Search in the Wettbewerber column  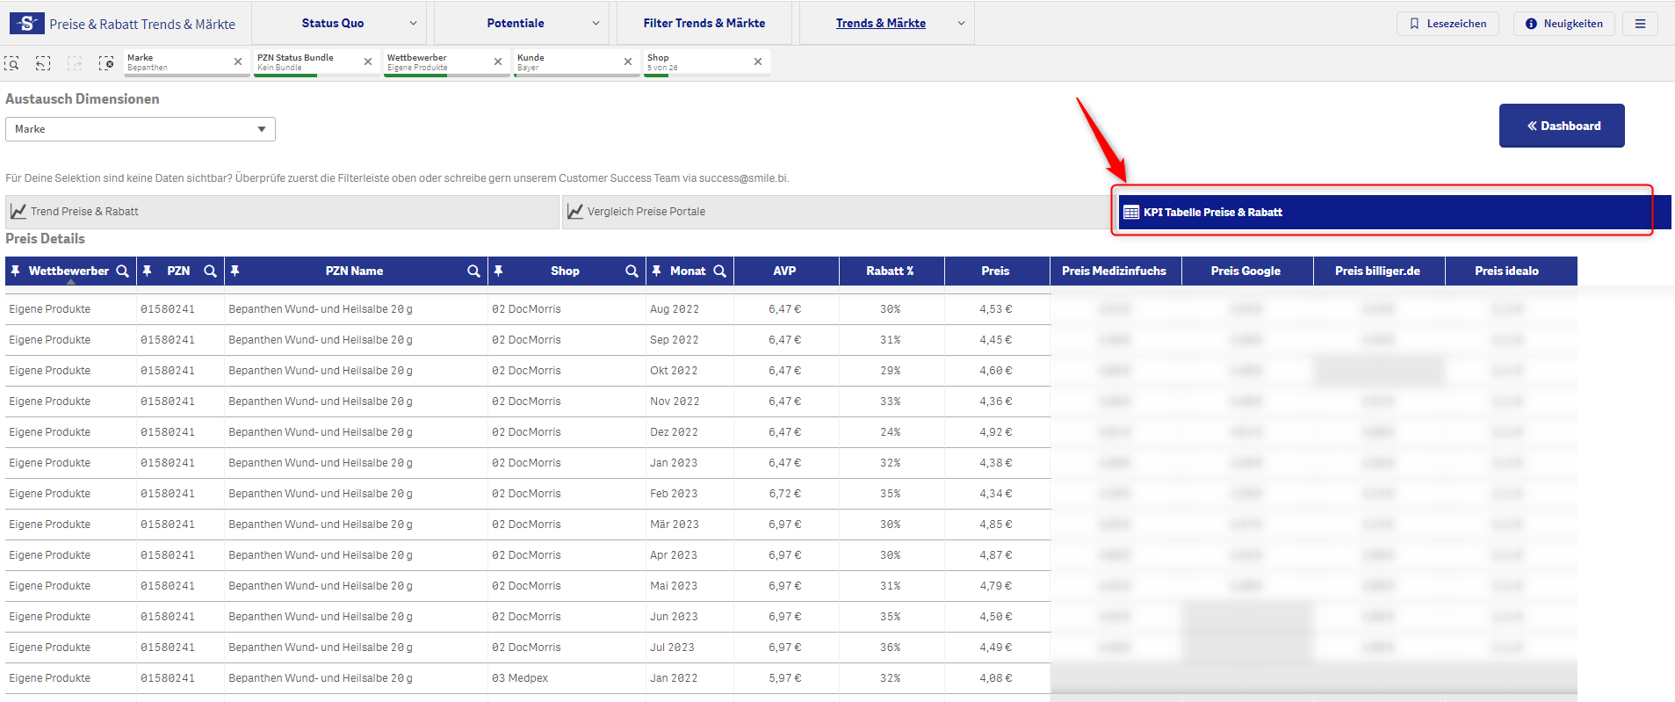coord(123,271)
